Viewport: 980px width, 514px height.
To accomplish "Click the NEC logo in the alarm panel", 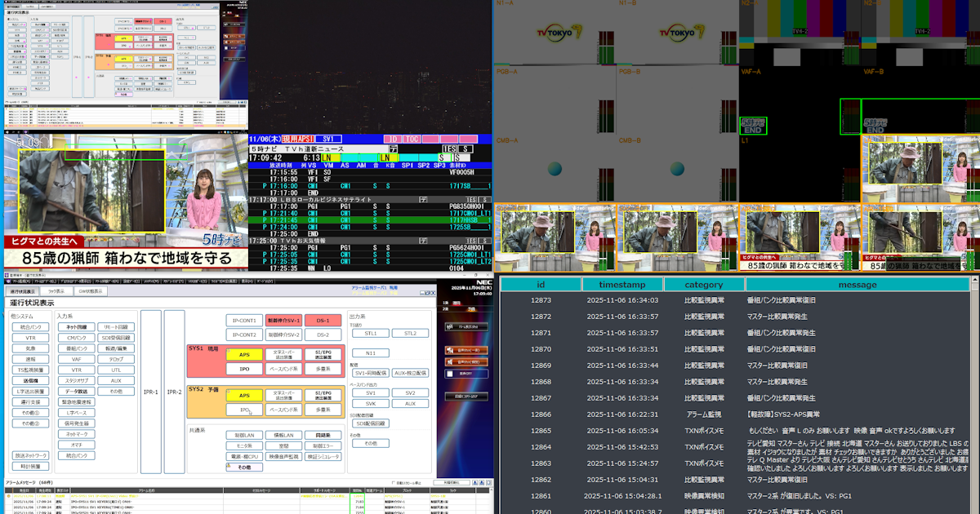I will tap(482, 281).
